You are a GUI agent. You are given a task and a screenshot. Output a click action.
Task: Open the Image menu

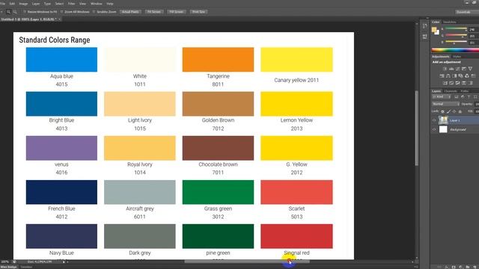[x=23, y=4]
